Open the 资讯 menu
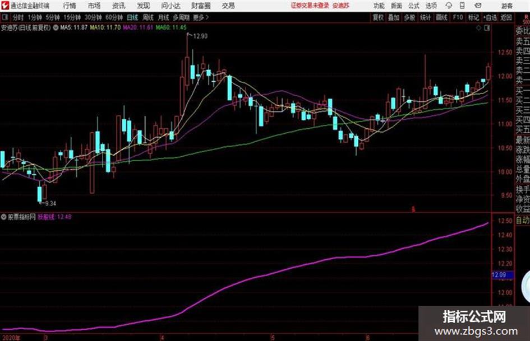The image size is (530, 341). pyautogui.click(x=119, y=6)
